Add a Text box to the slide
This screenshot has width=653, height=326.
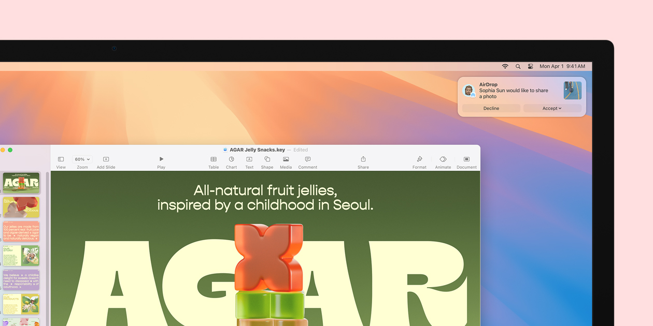click(x=249, y=161)
